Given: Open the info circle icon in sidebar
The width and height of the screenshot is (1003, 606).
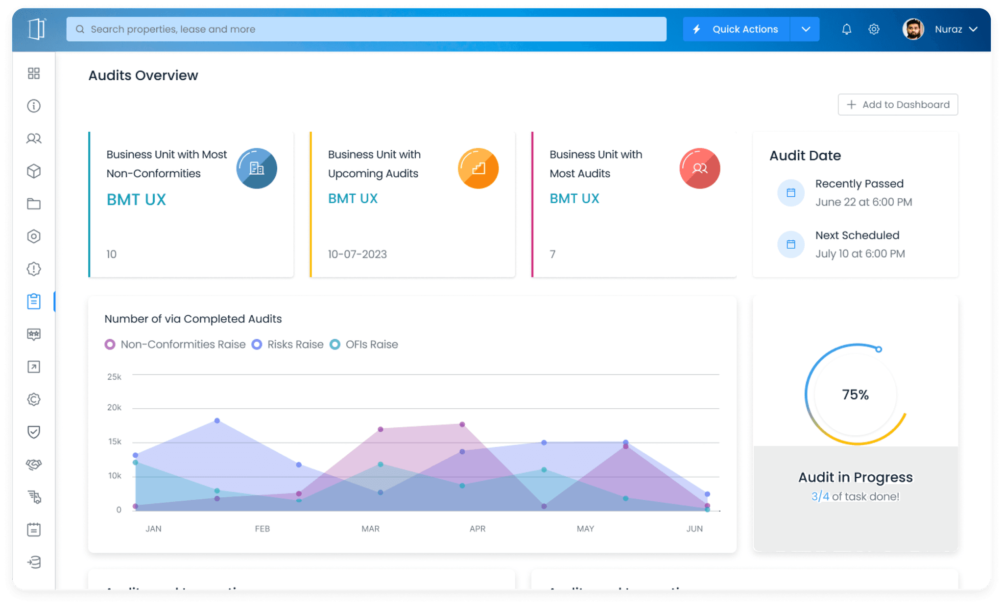Looking at the screenshot, I should click(34, 106).
